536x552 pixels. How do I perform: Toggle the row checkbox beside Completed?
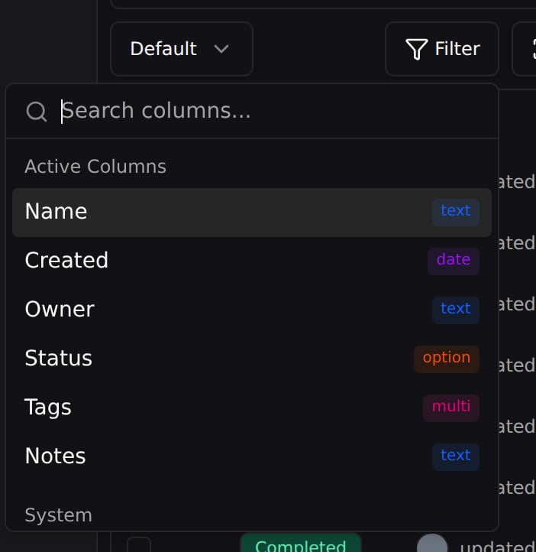click(x=139, y=544)
